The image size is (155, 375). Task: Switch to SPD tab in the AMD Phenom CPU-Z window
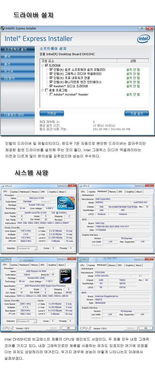42,265
